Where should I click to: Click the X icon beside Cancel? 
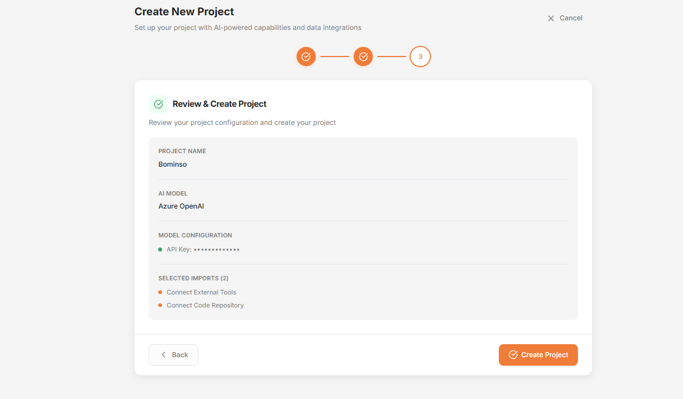pyautogui.click(x=551, y=18)
